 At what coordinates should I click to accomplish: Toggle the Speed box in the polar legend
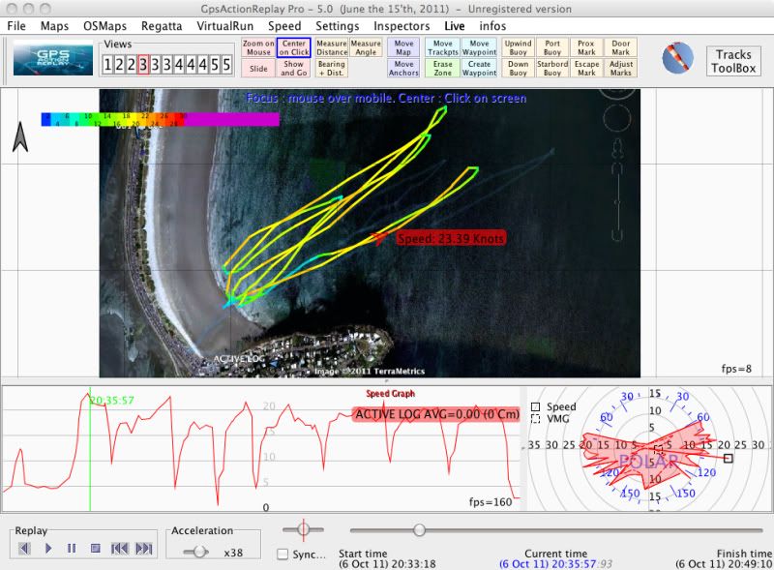tap(536, 406)
